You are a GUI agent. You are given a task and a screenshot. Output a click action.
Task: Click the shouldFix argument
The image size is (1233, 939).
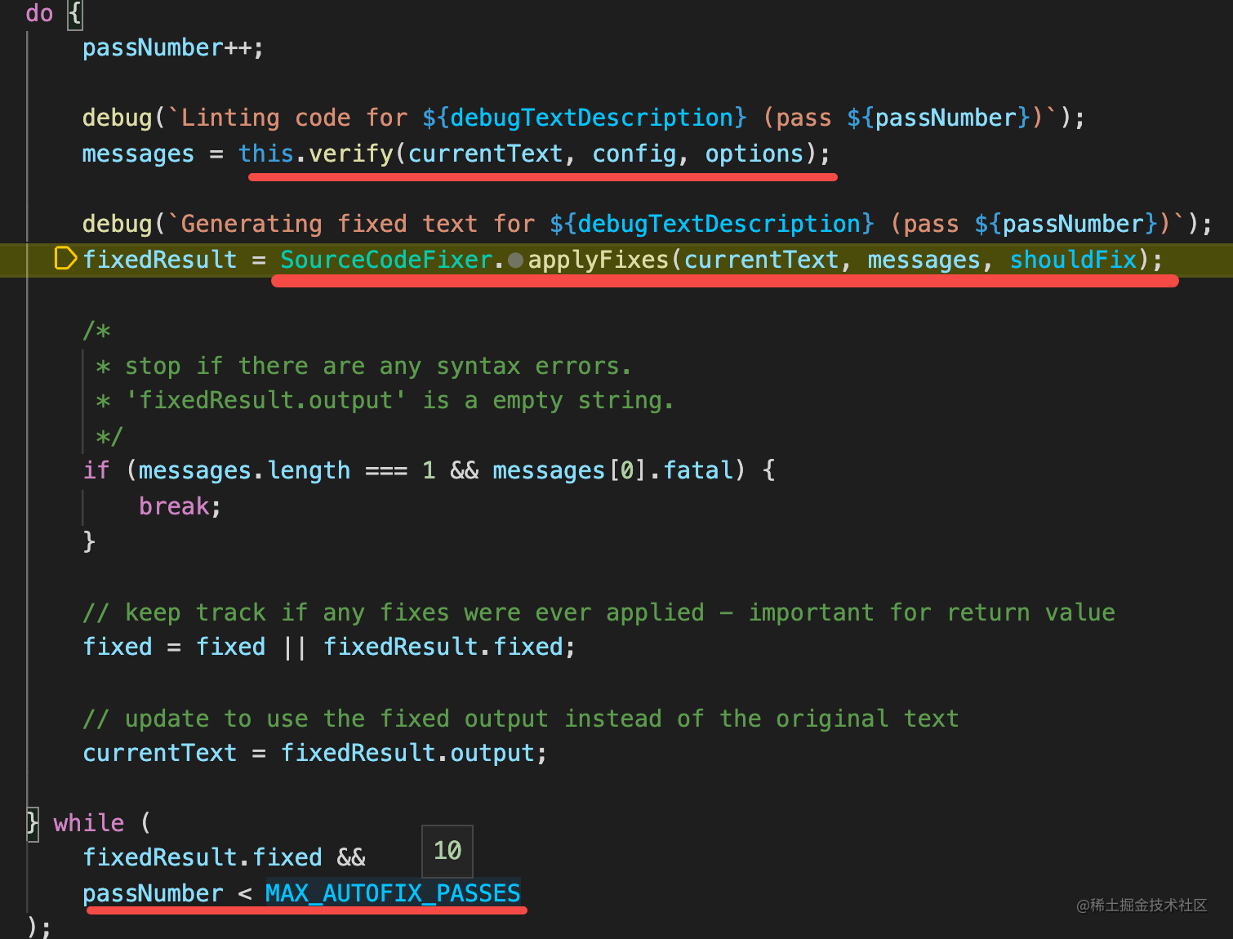pyautogui.click(x=1073, y=260)
